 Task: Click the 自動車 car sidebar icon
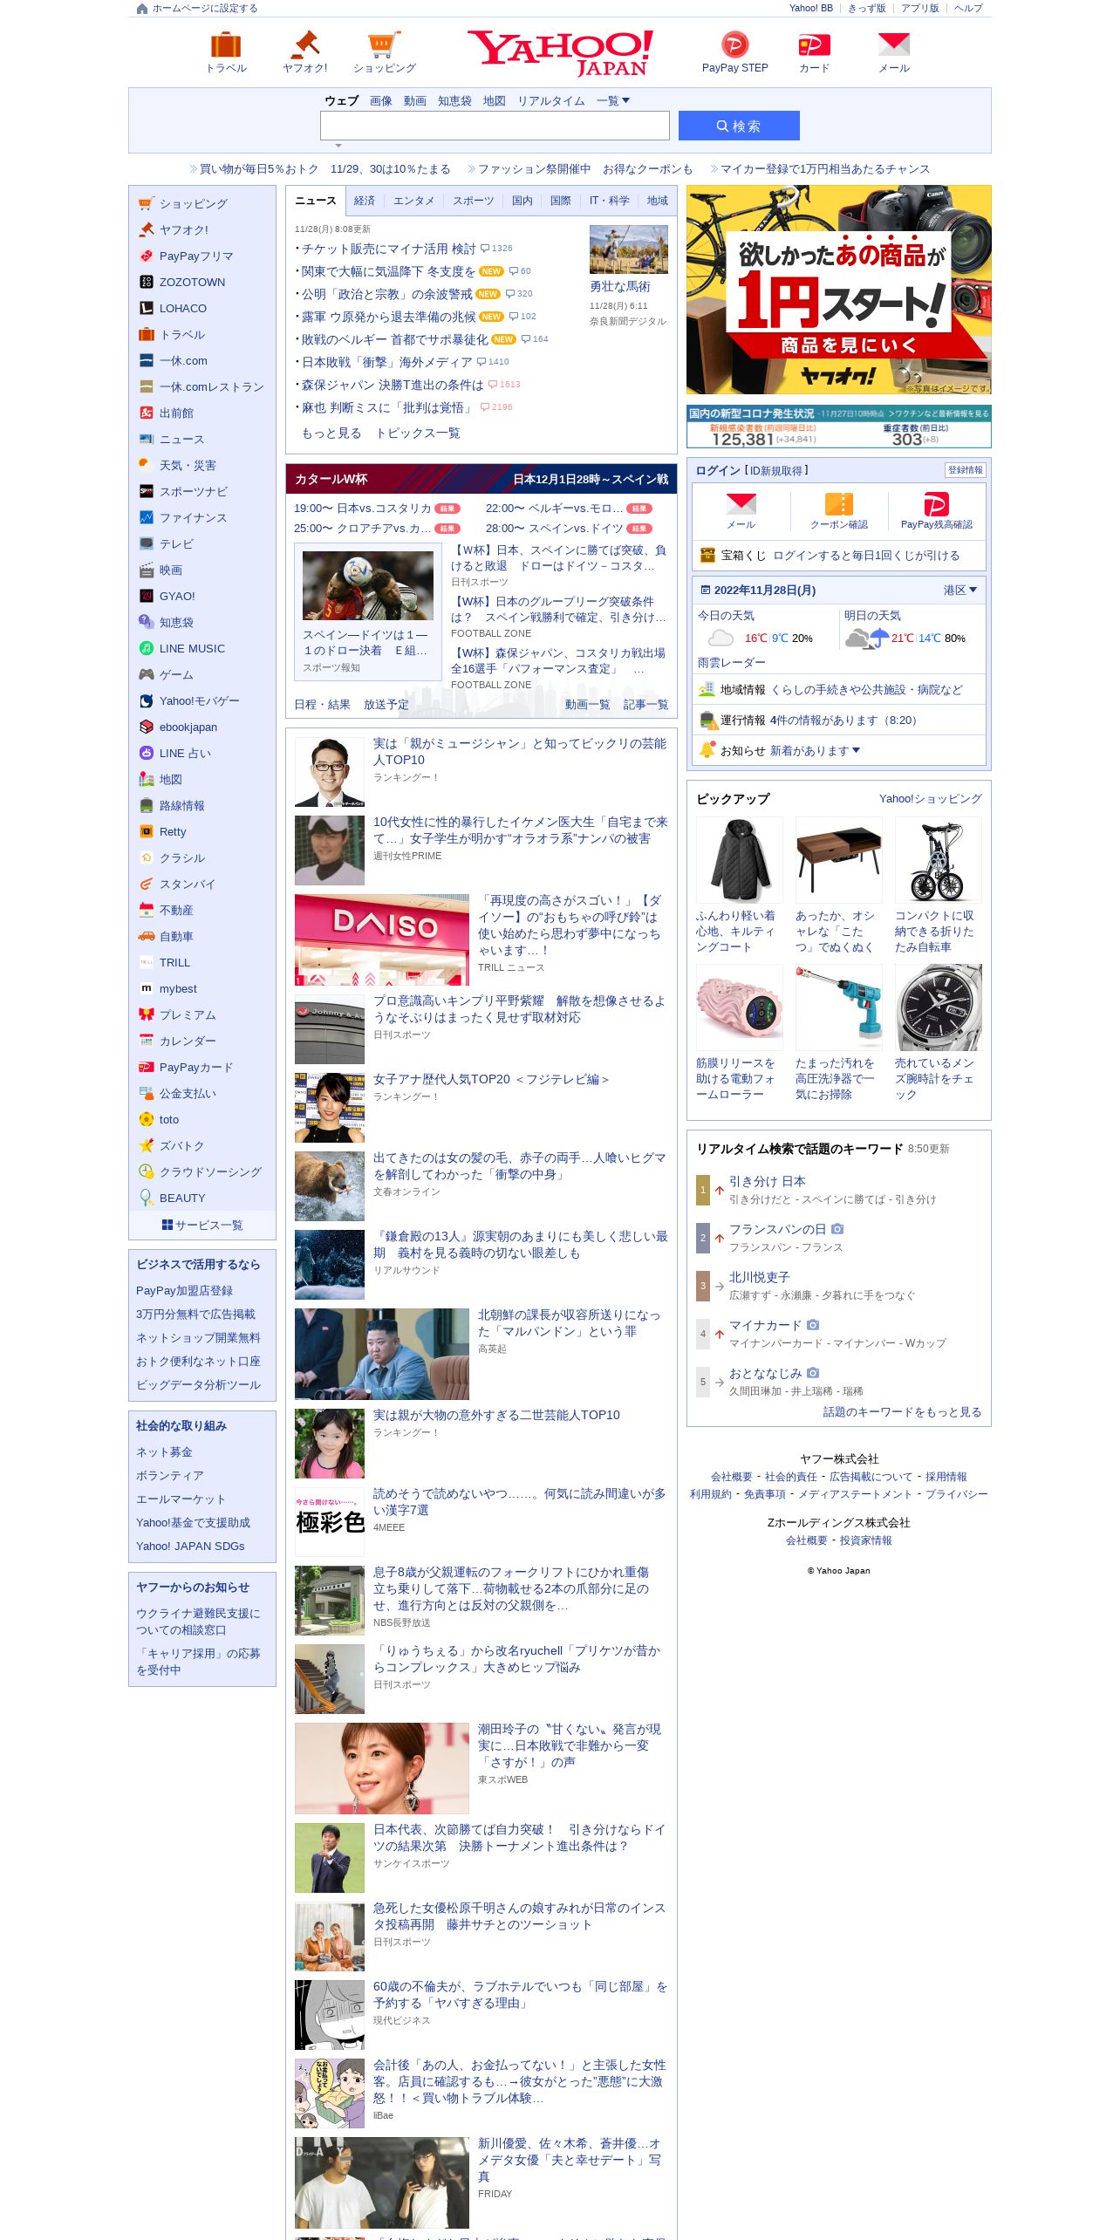coord(147,936)
